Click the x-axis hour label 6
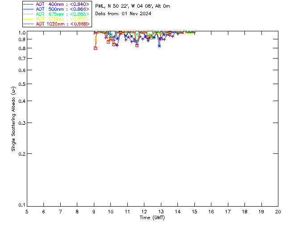286x229 pixels. [x=44, y=212]
